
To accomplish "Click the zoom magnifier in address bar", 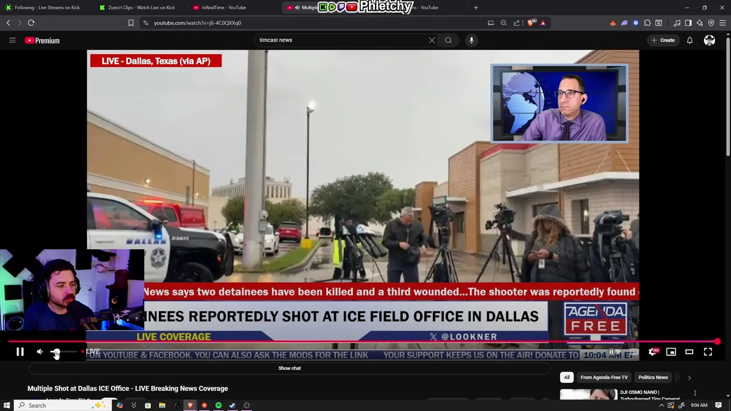I will (x=503, y=23).
